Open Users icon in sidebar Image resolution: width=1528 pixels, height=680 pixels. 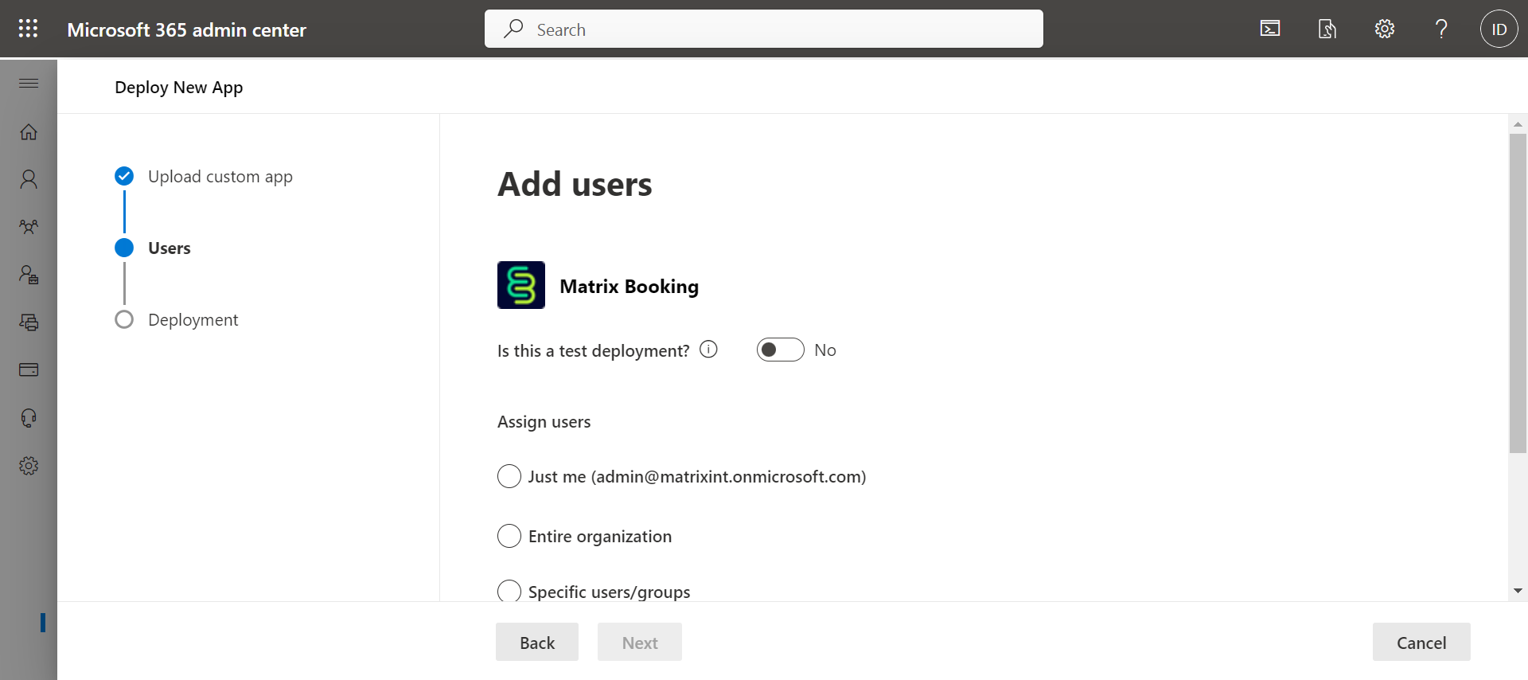(x=29, y=180)
